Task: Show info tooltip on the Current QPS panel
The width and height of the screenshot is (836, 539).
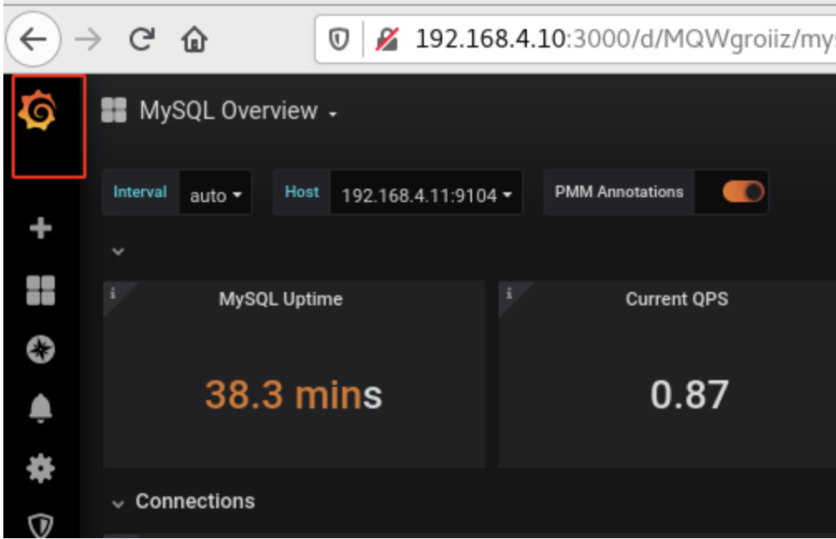Action: point(509,293)
